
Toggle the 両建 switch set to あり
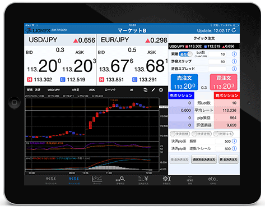tap(185, 54)
